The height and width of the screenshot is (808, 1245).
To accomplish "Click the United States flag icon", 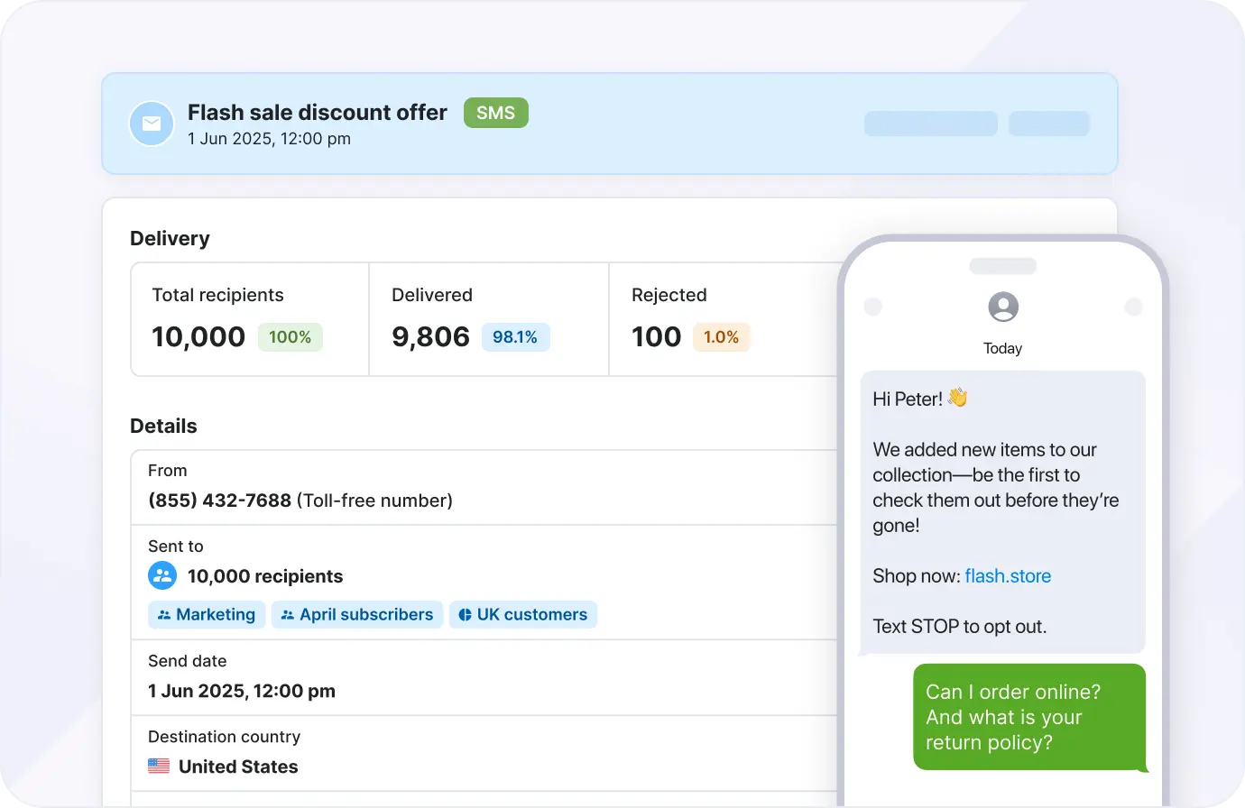I will 159,767.
